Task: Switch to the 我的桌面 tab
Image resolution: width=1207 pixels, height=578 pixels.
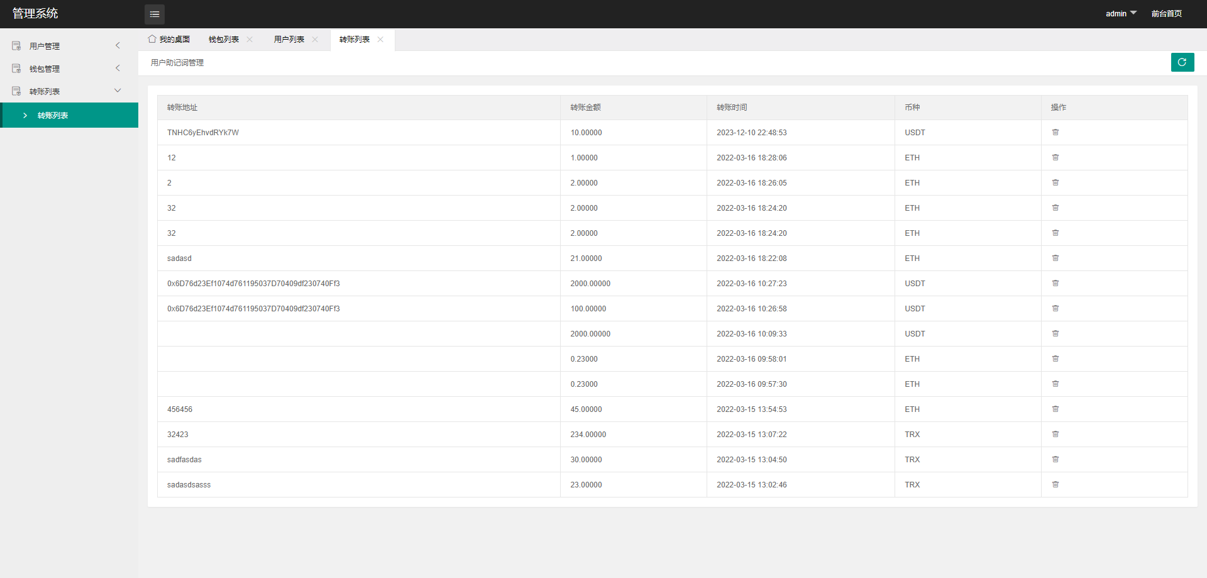Action: pos(169,40)
